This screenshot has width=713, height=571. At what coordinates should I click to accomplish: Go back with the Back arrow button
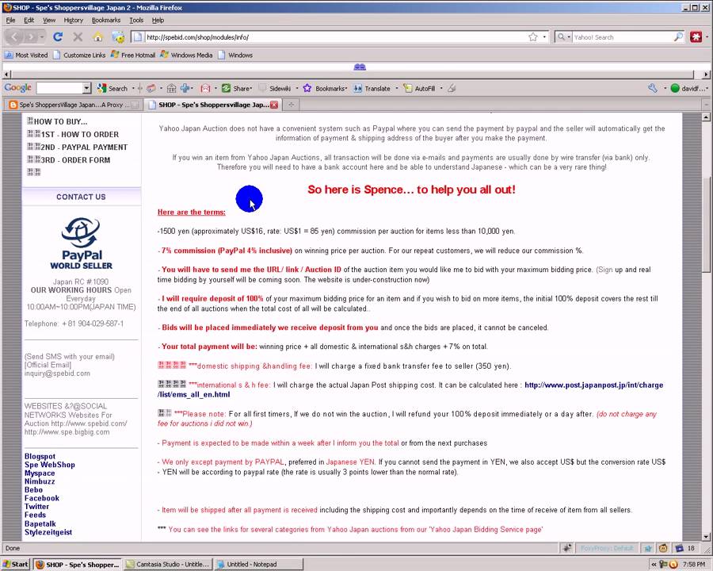point(14,37)
